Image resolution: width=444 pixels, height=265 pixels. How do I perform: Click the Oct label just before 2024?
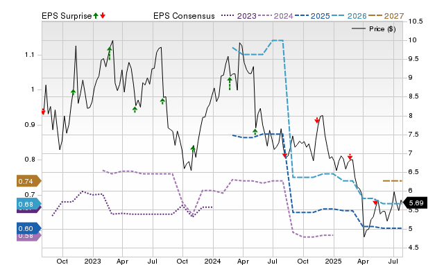click(182, 261)
